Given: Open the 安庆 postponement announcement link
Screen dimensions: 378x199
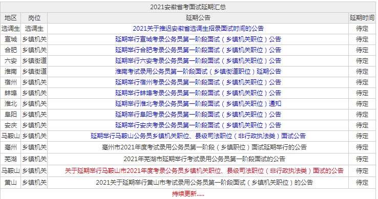Looking at the screenshot, I should [198, 125].
